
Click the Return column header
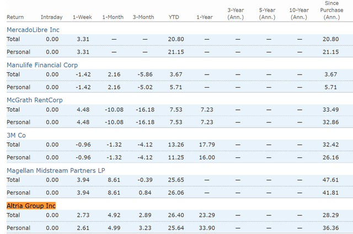click(15, 17)
